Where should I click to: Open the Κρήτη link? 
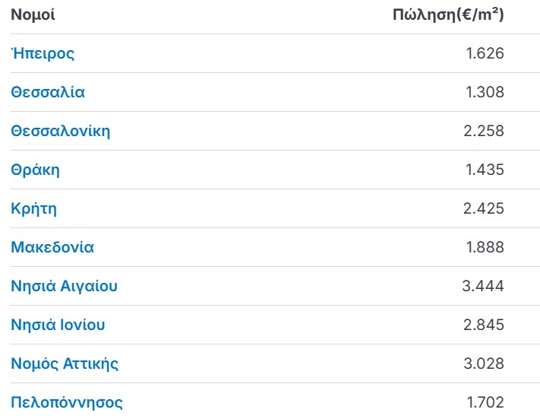[x=33, y=208]
